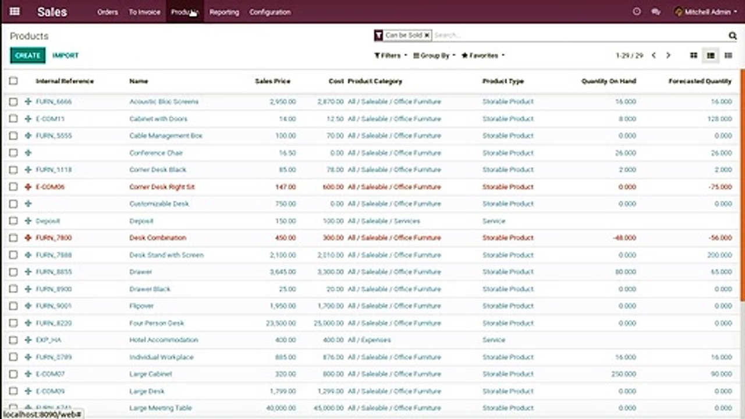Click drag handle of EXP_HA row
This screenshot has width=745, height=419.
pyautogui.click(x=28, y=340)
